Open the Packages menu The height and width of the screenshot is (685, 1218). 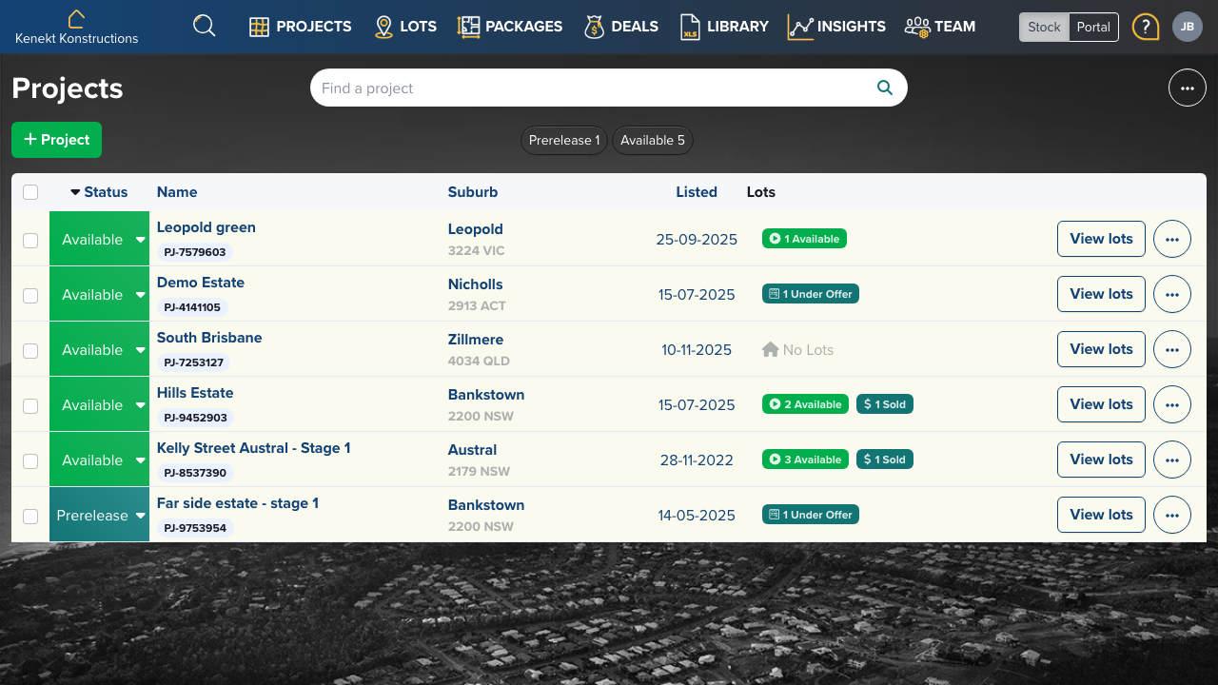pos(509,27)
